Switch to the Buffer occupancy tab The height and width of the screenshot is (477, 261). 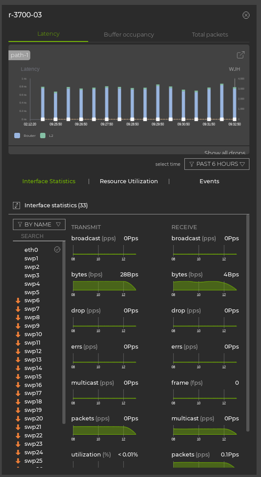129,34
